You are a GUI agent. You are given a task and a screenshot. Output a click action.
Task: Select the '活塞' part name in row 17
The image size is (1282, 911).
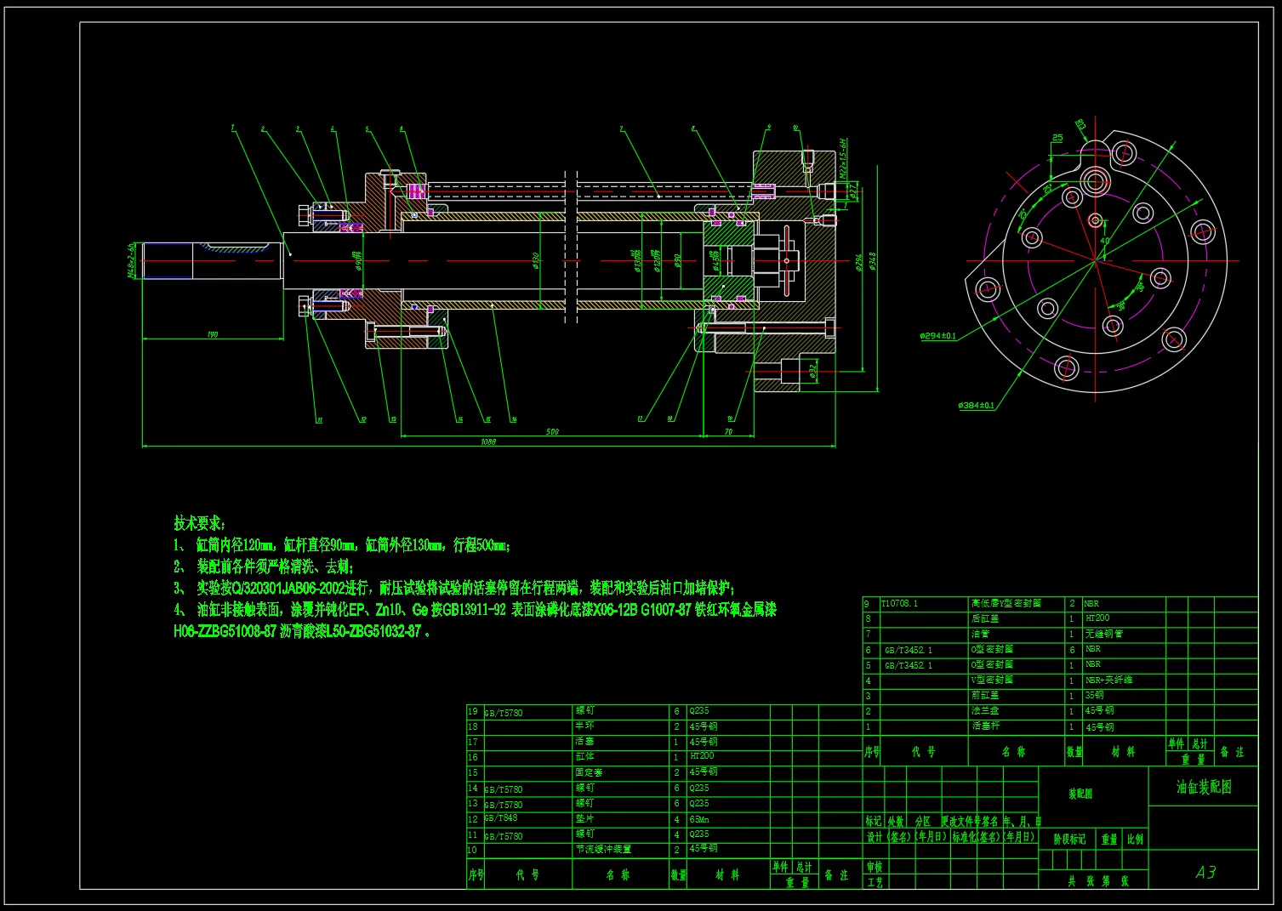tap(584, 742)
